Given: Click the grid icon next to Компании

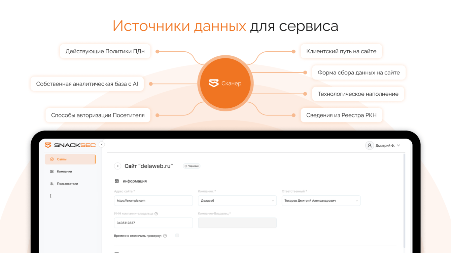Looking at the screenshot, I should [52, 171].
